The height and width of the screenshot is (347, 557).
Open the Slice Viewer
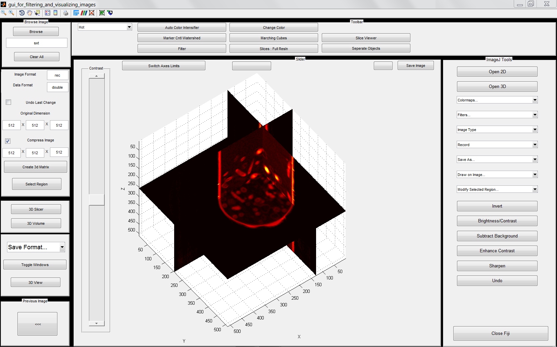pyautogui.click(x=366, y=38)
